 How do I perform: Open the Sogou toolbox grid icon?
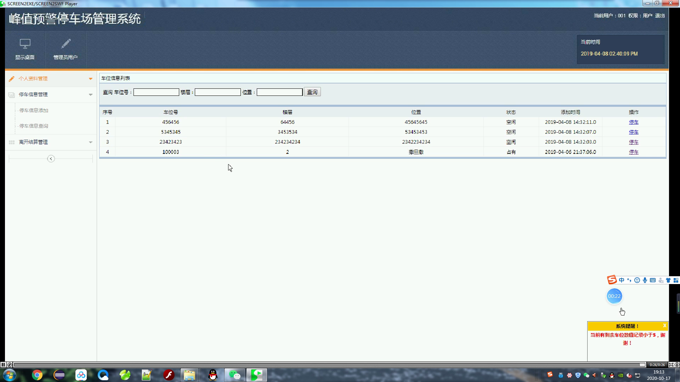coord(676,280)
